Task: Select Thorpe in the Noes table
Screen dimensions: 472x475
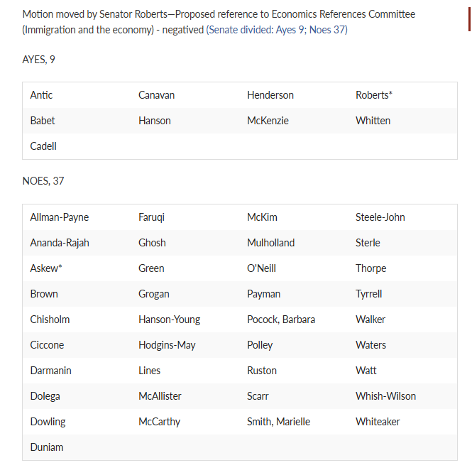Action: (371, 268)
